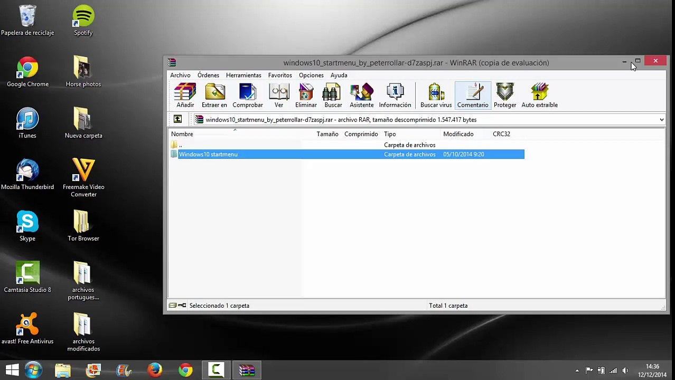
Task: Show hidden system tray icons arrow
Action: click(x=577, y=370)
